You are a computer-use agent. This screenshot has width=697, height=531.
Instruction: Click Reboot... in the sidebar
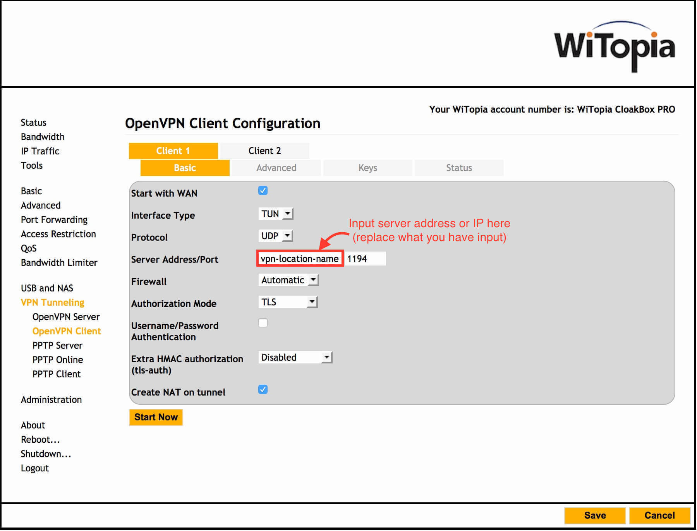[41, 440]
